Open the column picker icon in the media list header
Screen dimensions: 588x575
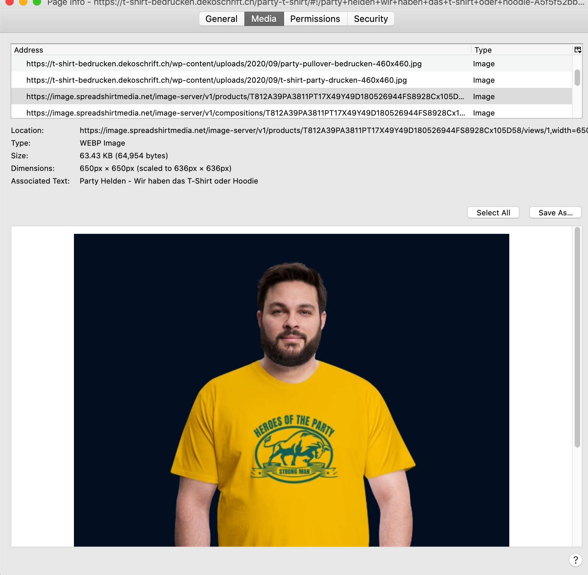(578, 50)
